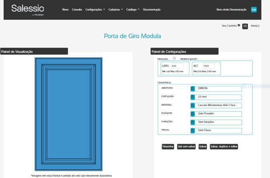Go to the Novo menu item

coord(65,9)
